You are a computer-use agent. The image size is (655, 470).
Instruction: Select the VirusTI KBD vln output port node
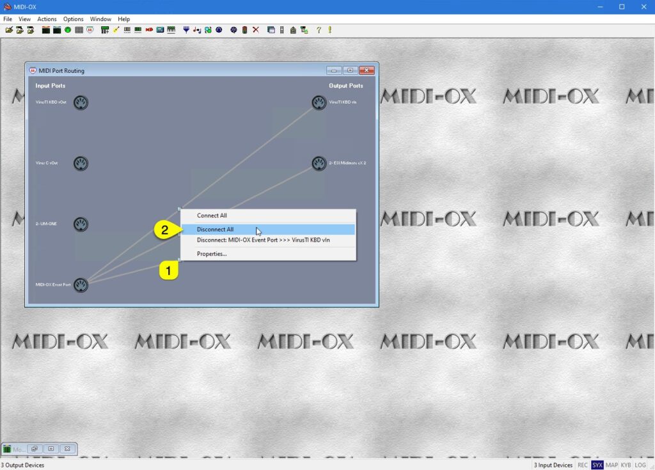(x=319, y=102)
